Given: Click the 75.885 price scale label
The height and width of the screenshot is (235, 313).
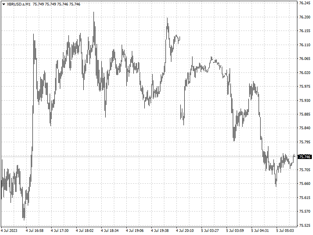Looking at the screenshot, I should 305,114.
